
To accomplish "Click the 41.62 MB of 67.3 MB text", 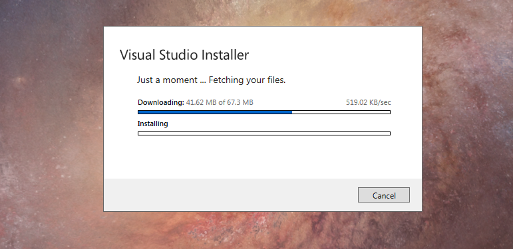I will (x=220, y=102).
